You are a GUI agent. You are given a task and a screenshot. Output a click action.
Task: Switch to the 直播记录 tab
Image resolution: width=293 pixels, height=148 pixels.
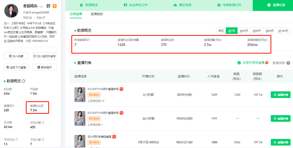click(x=273, y=5)
